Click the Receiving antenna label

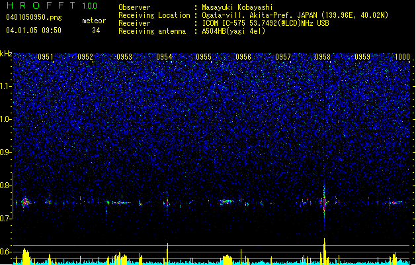tap(152, 31)
